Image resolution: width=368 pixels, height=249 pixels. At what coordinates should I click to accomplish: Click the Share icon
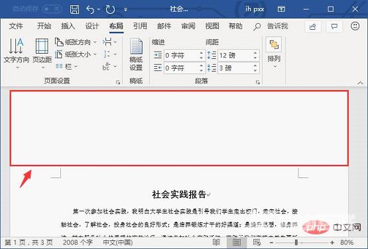pos(312,26)
